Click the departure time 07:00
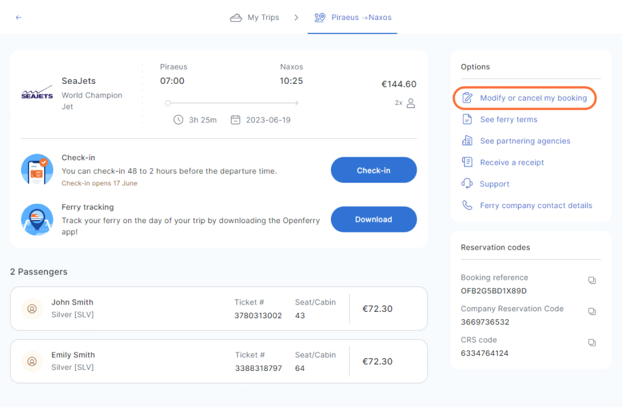Screen dimensions: 622x407 pyautogui.click(x=172, y=81)
